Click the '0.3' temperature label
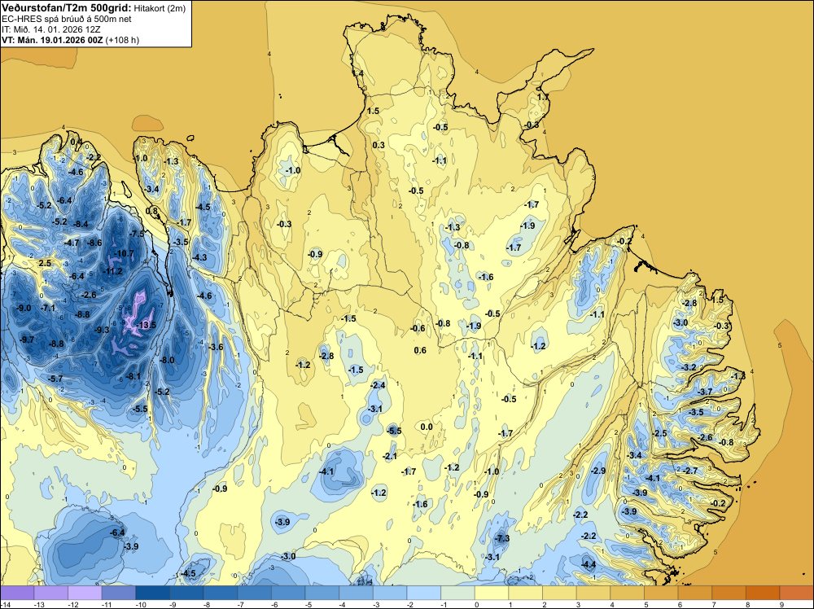This screenshot has width=814, height=609. 379,146
